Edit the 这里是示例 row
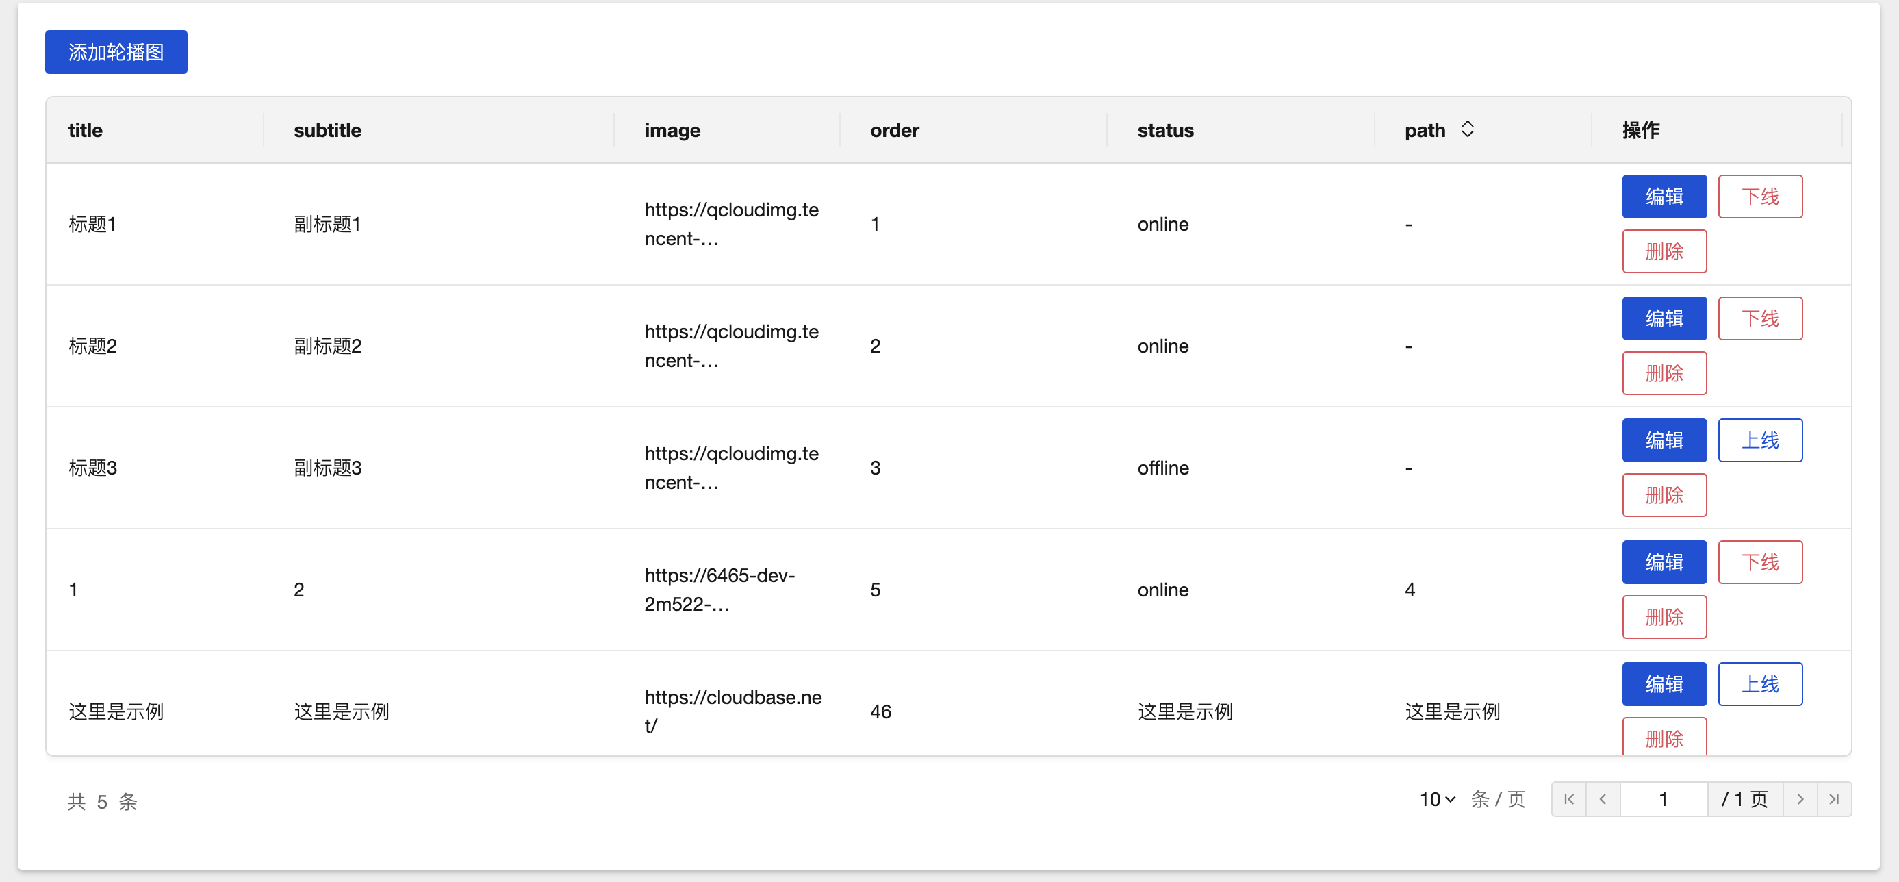The height and width of the screenshot is (882, 1899). pyautogui.click(x=1664, y=683)
